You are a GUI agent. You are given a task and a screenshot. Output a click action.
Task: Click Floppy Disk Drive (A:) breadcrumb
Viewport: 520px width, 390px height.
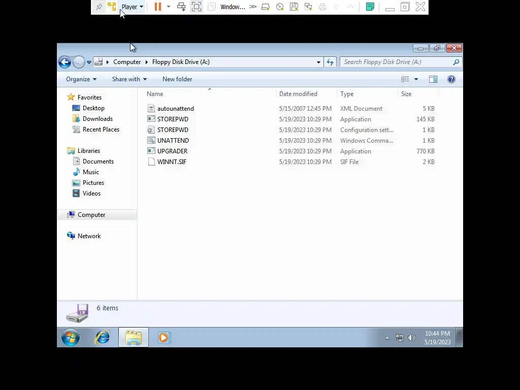pos(181,62)
